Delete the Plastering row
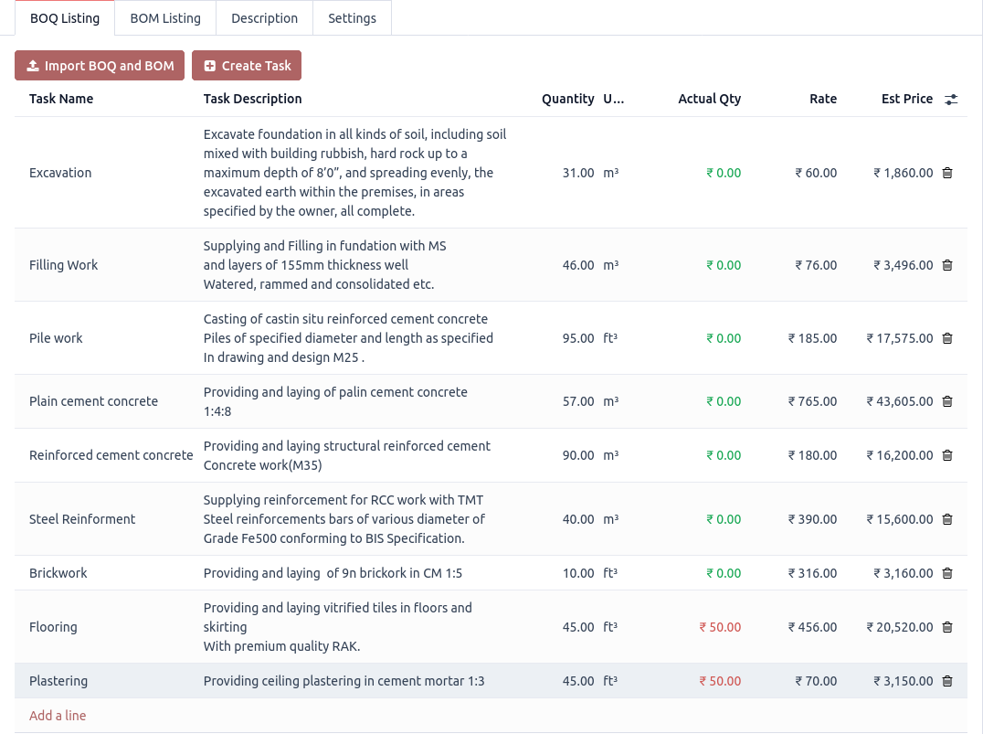 click(x=947, y=681)
